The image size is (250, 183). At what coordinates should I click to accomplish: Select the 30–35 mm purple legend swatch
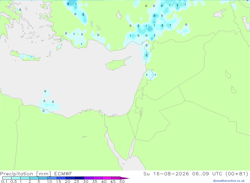(x=89, y=178)
